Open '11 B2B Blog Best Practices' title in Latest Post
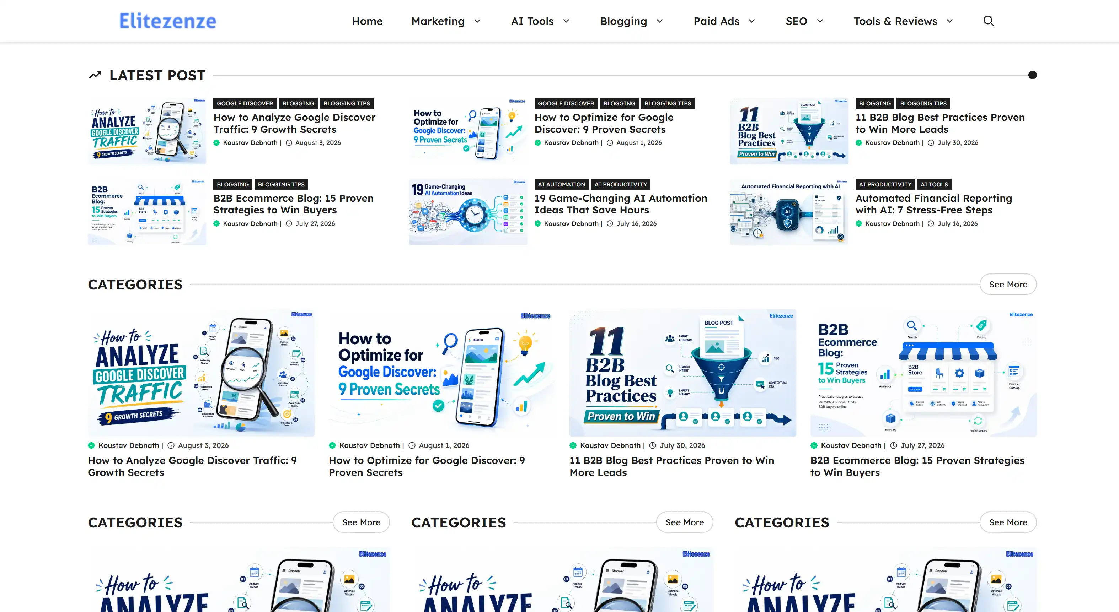Viewport: 1119px width, 612px height. click(939, 123)
